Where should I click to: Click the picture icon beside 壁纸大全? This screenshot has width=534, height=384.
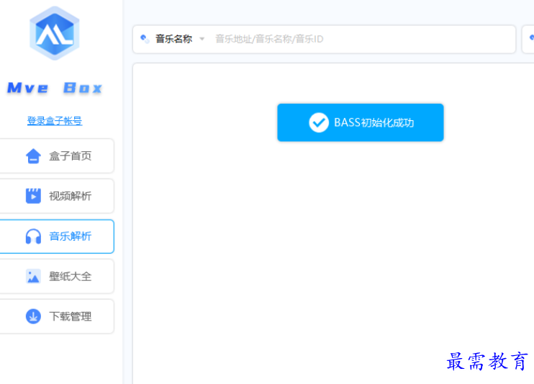point(33,276)
